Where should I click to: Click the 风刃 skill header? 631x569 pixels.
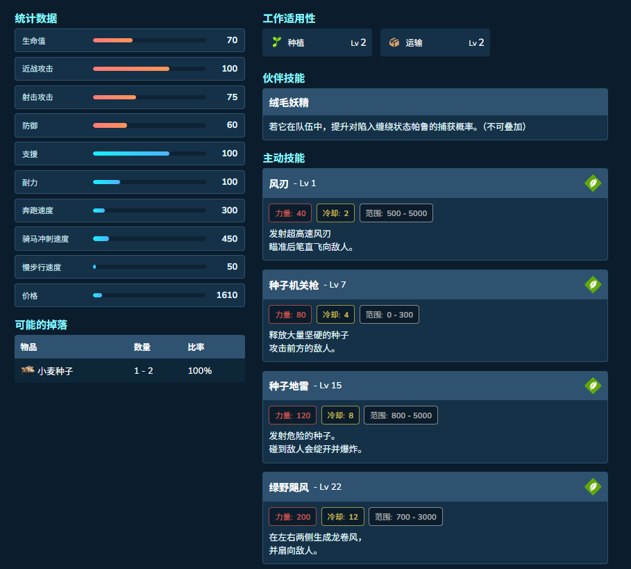click(435, 183)
